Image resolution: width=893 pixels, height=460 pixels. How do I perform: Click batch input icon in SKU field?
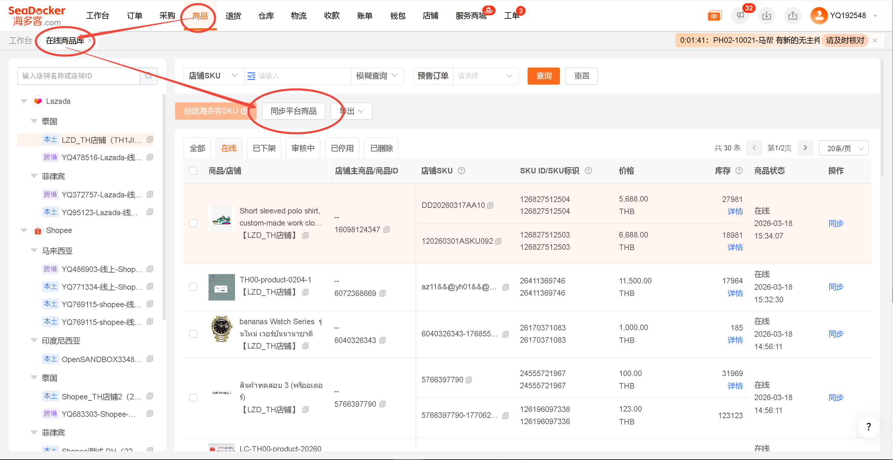click(251, 76)
